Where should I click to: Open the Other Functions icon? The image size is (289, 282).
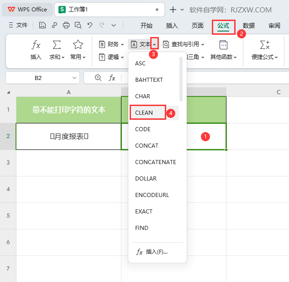pos(223,45)
